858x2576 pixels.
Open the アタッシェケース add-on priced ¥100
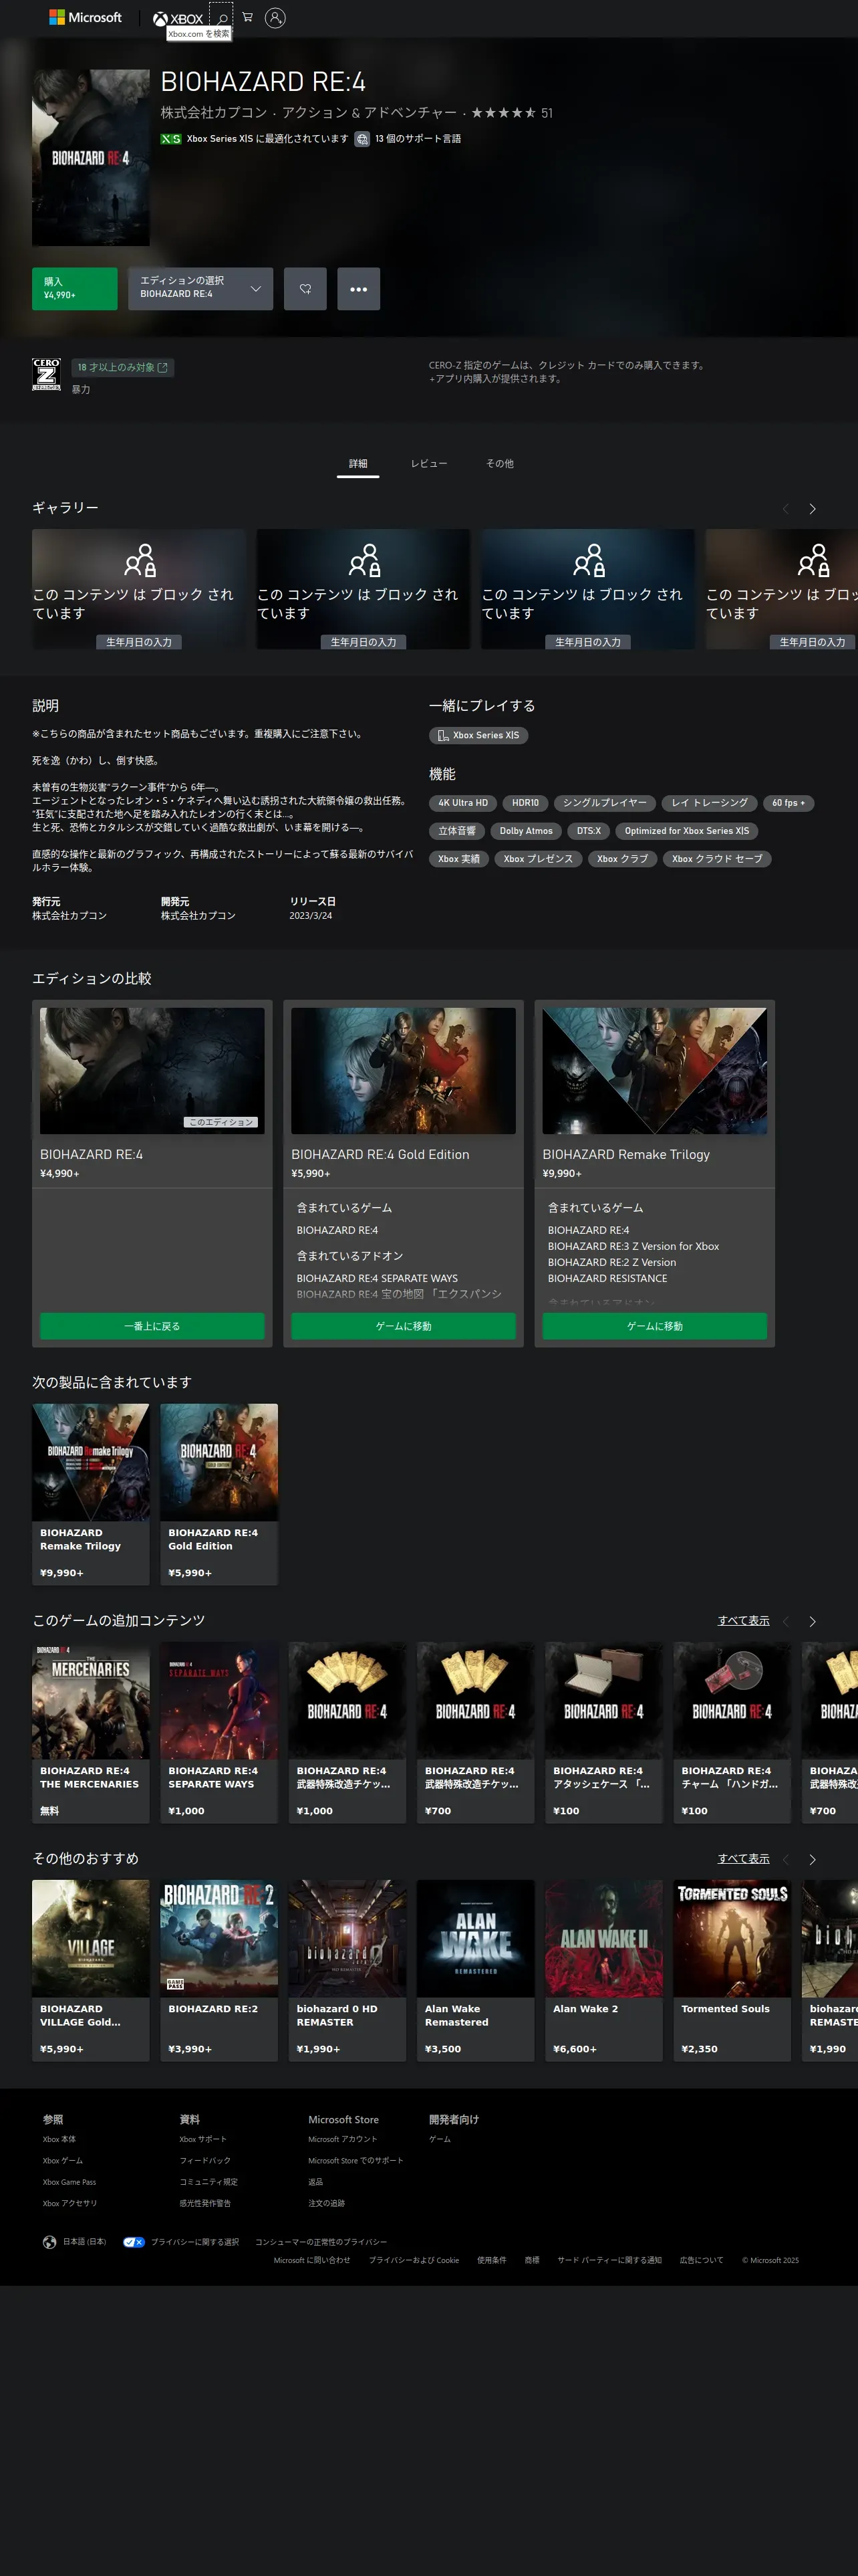tap(603, 1732)
